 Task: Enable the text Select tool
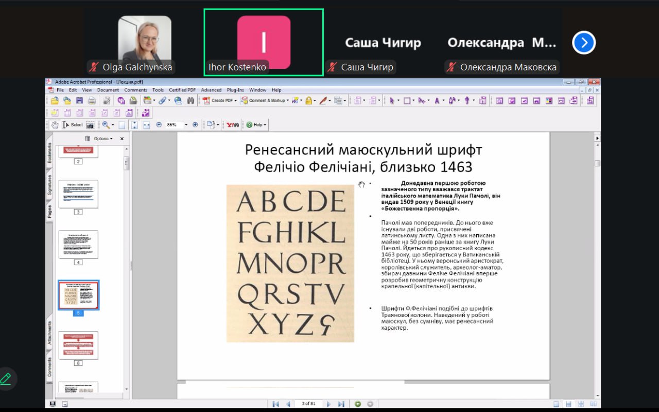[73, 125]
